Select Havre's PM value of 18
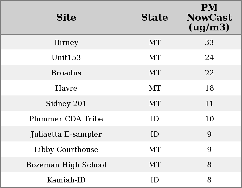The width and height of the screenshot is (242, 188). point(209,88)
